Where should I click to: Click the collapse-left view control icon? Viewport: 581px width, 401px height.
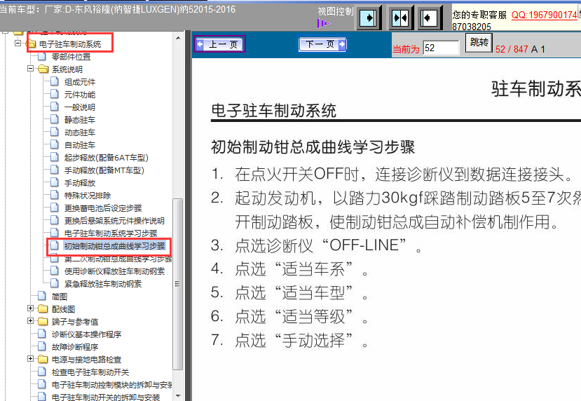pyautogui.click(x=429, y=18)
